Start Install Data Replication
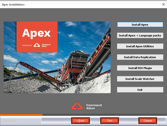The width and height of the screenshot is (167, 126). click(x=140, y=57)
